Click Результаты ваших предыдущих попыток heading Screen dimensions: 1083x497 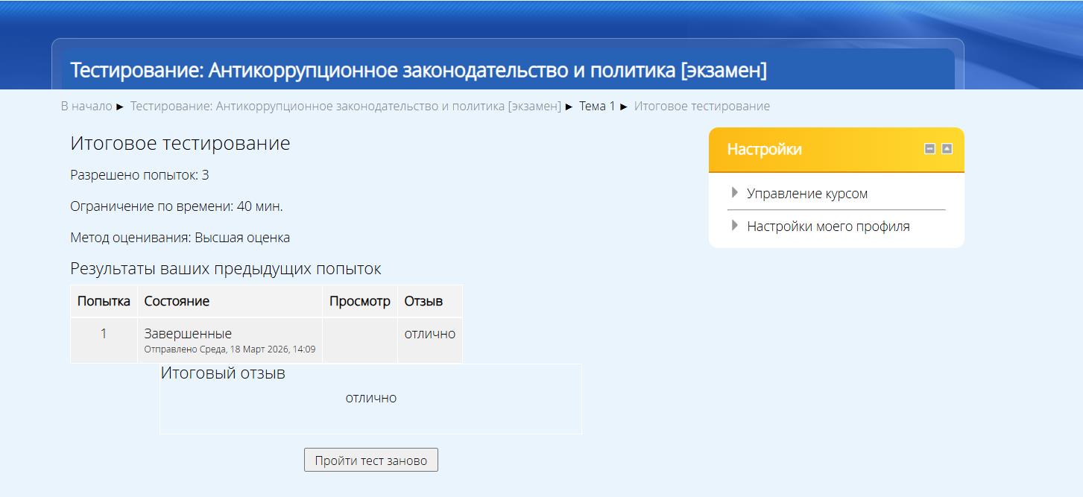226,268
